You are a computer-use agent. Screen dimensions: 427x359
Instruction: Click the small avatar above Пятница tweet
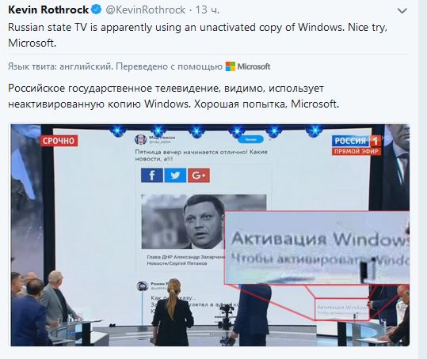[x=141, y=140]
